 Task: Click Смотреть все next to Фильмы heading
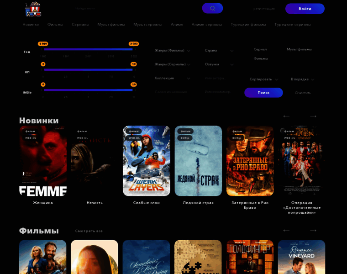click(89, 231)
